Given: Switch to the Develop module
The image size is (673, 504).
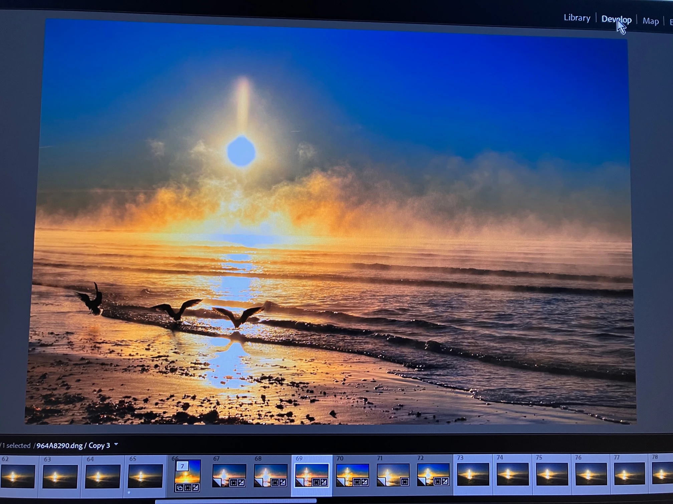Looking at the screenshot, I should (x=616, y=19).
